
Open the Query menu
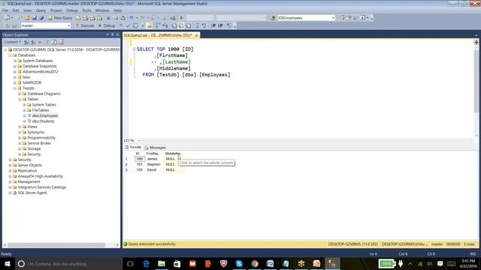click(x=41, y=10)
